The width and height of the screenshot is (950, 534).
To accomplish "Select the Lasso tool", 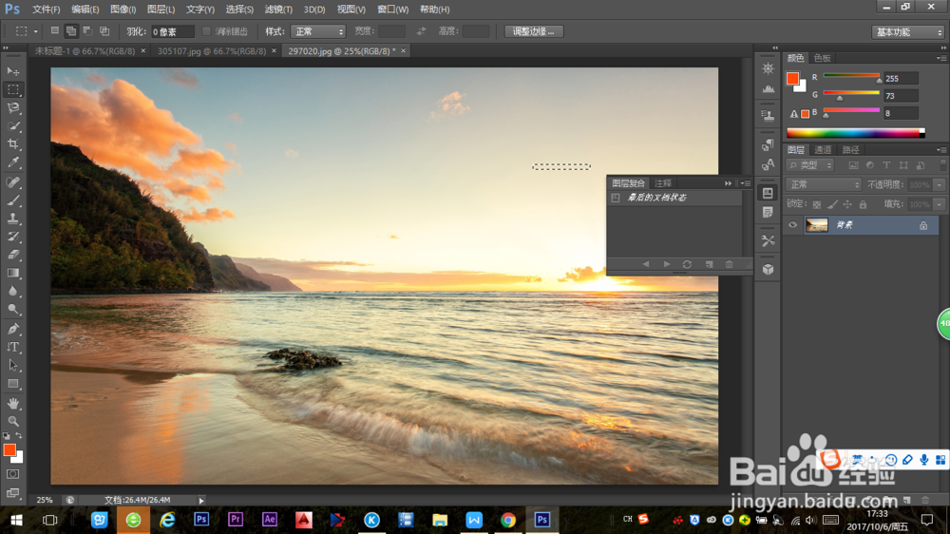I will (12, 108).
